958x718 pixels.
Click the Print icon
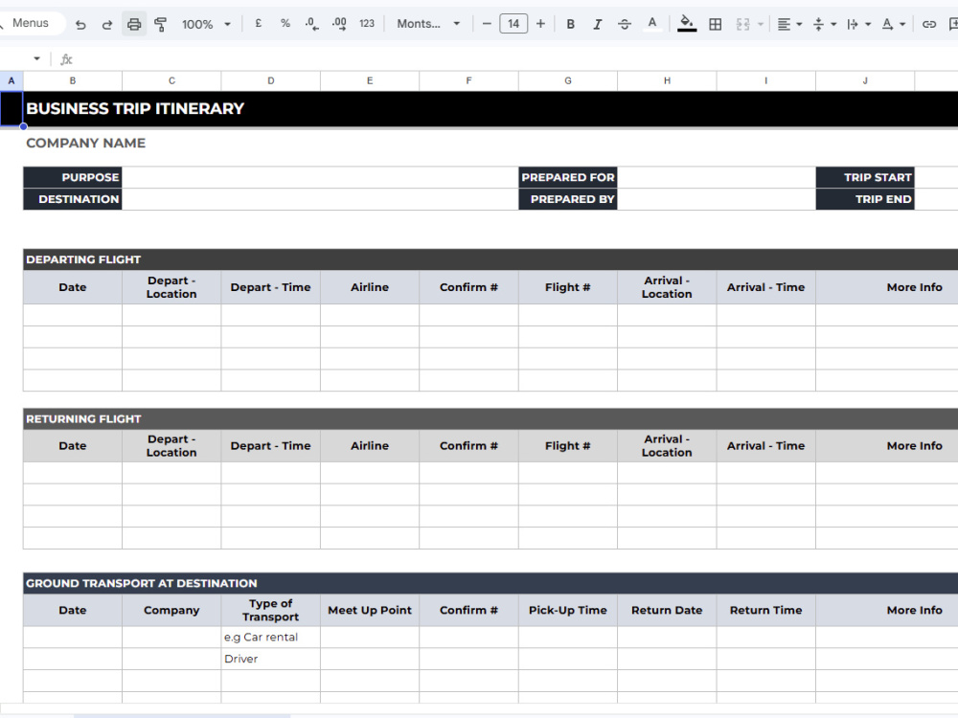click(x=134, y=25)
